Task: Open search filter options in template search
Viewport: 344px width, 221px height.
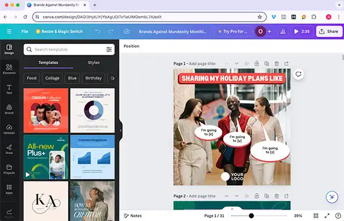Action: click(109, 49)
